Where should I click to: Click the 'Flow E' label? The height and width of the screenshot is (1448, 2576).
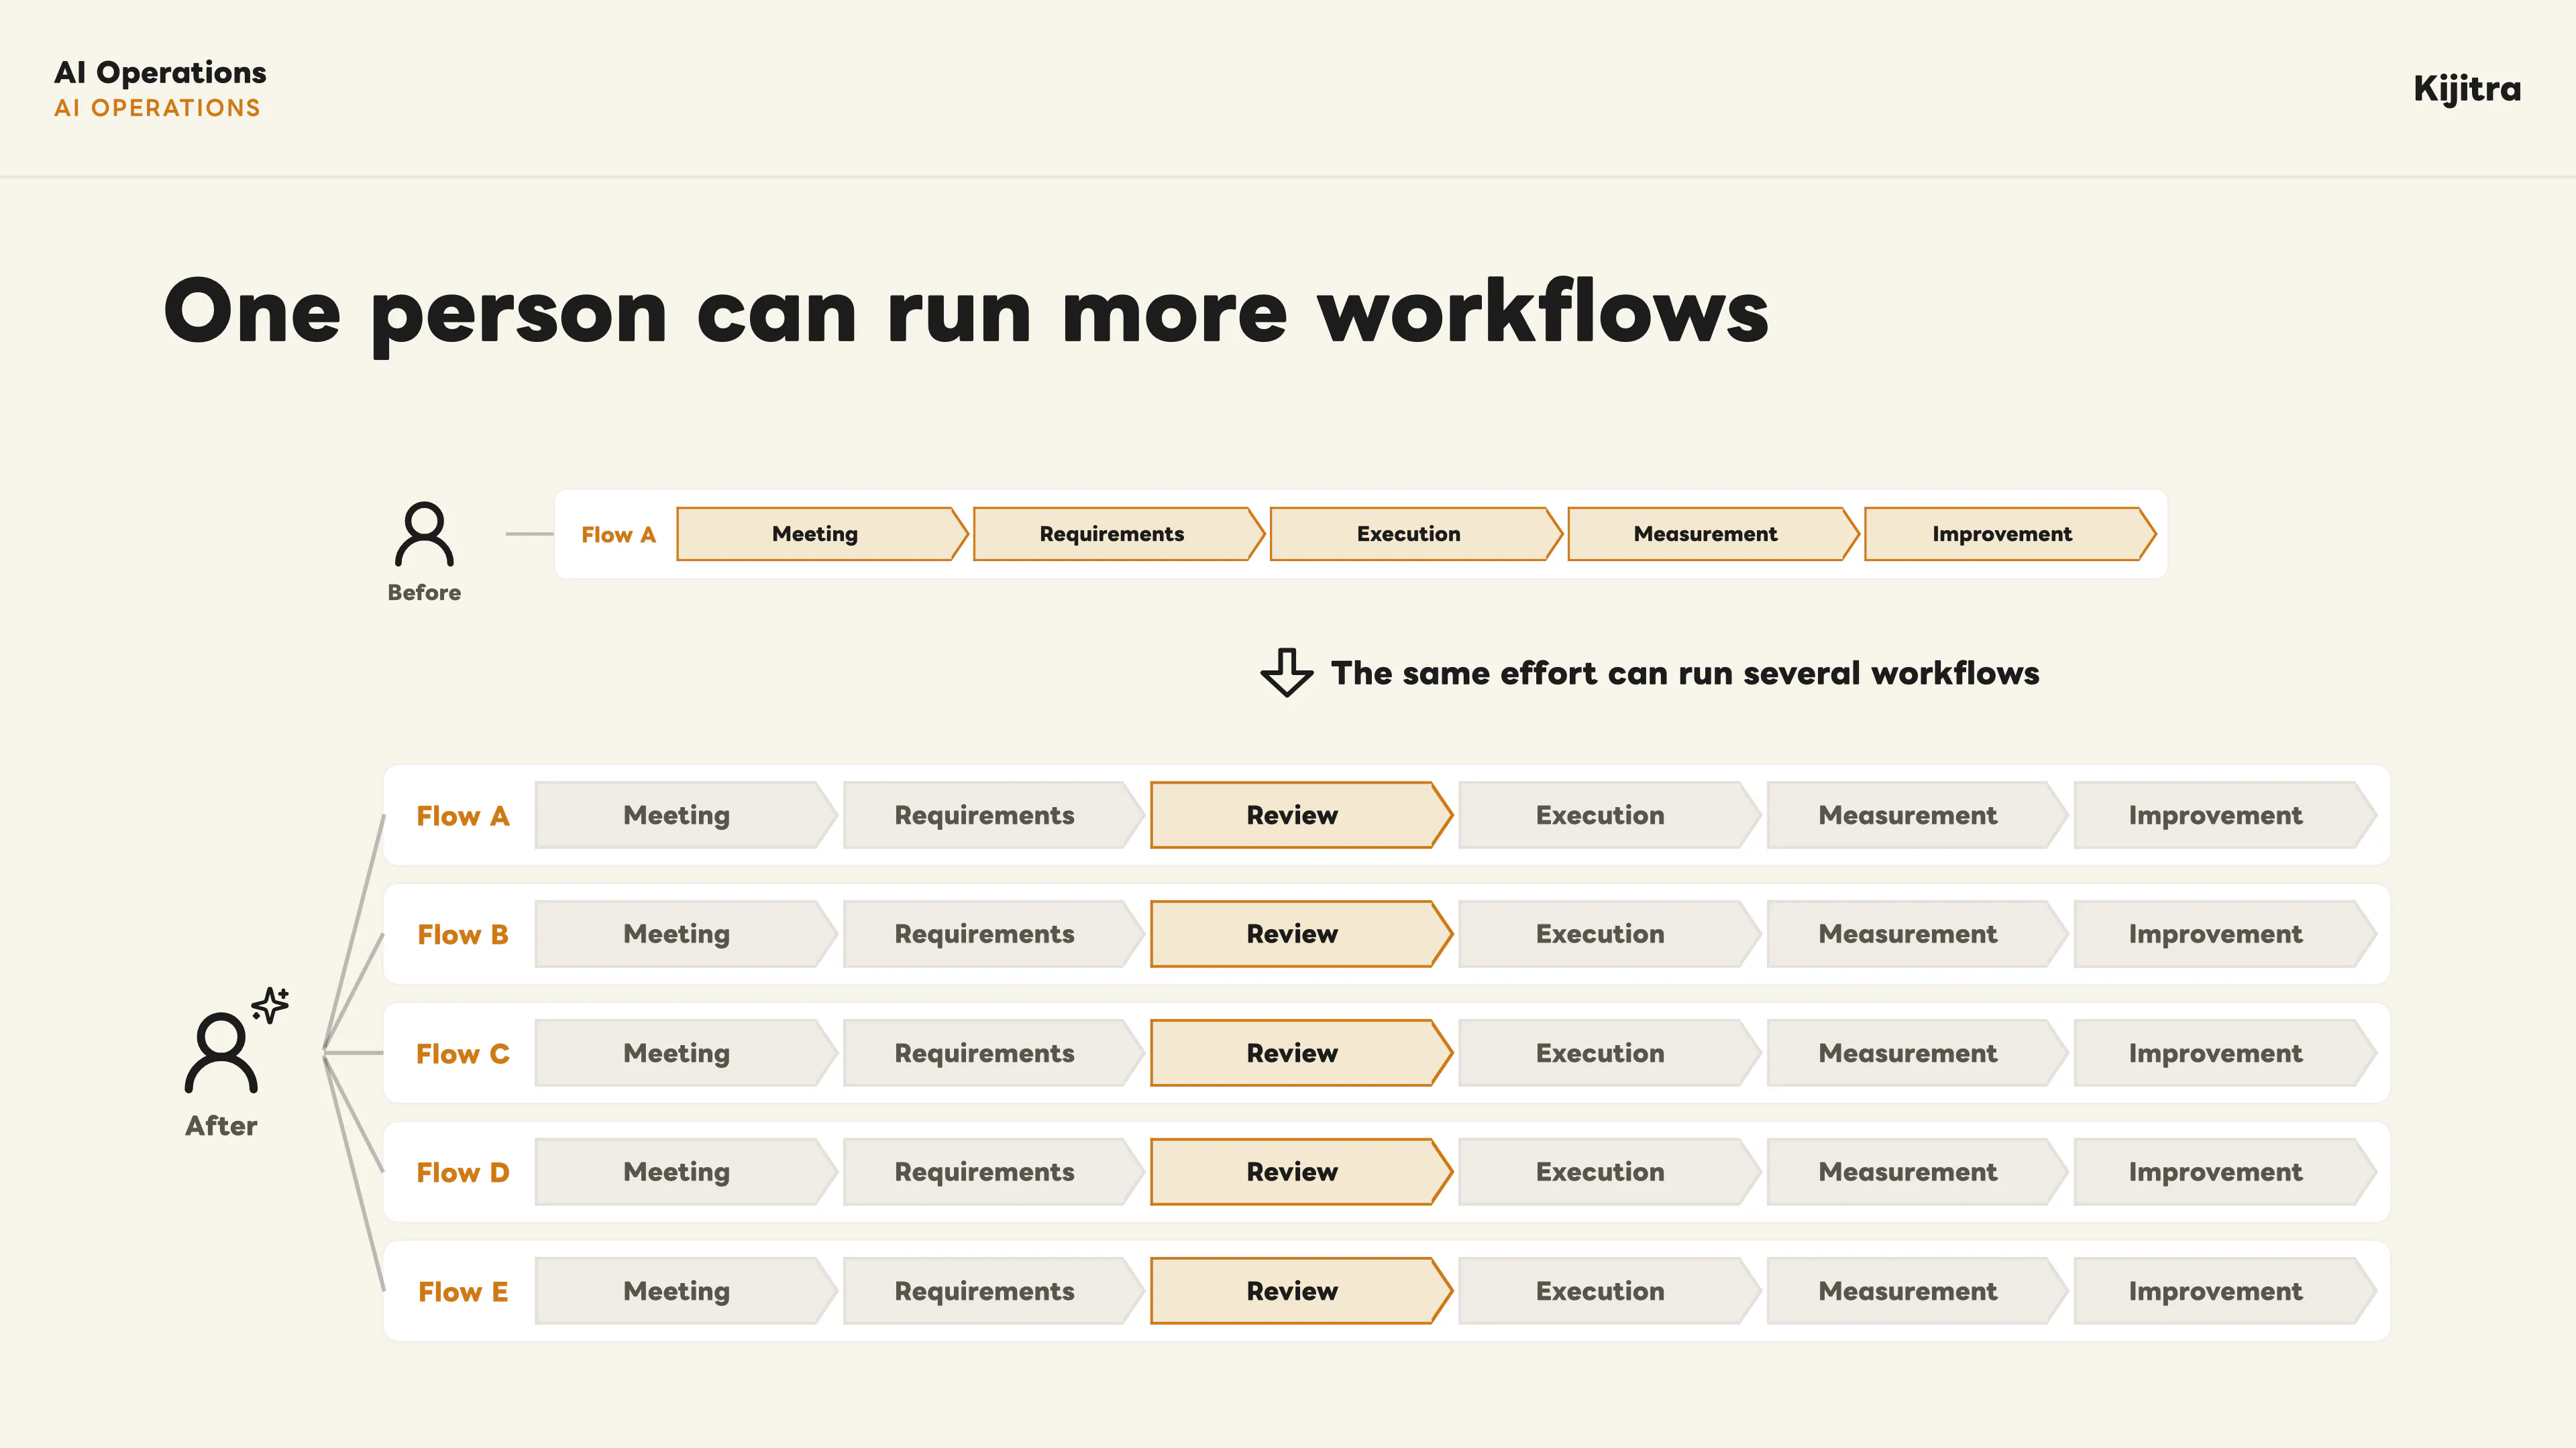(x=463, y=1291)
